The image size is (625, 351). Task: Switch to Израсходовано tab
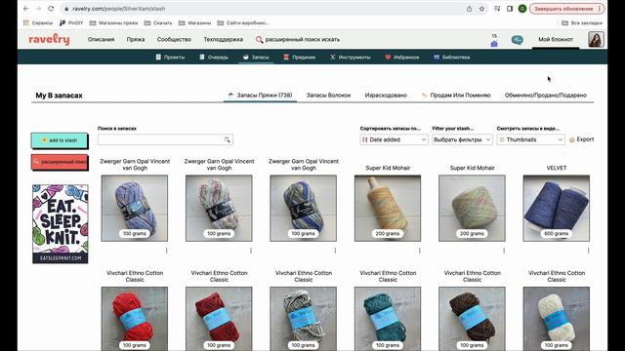[x=386, y=96]
